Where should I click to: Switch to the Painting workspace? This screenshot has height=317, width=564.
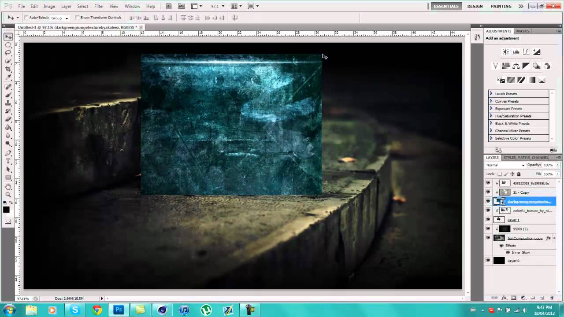click(x=501, y=6)
